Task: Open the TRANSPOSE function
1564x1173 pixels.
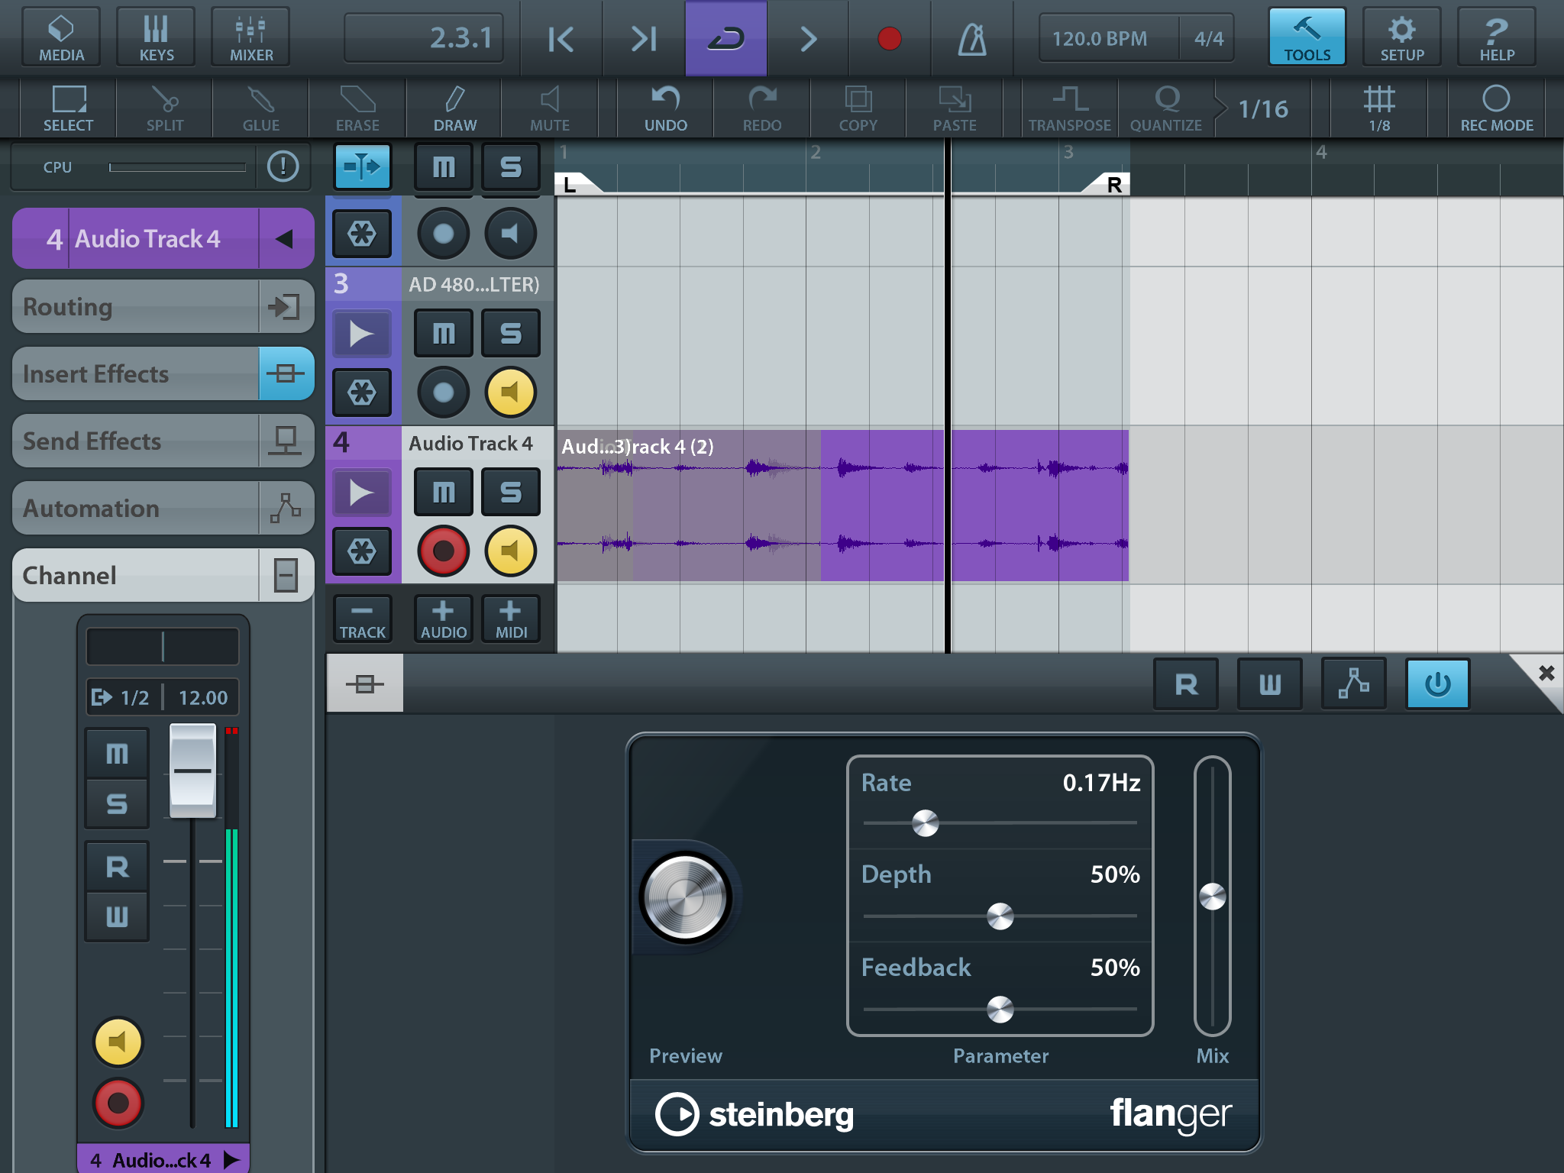Action: (1070, 108)
